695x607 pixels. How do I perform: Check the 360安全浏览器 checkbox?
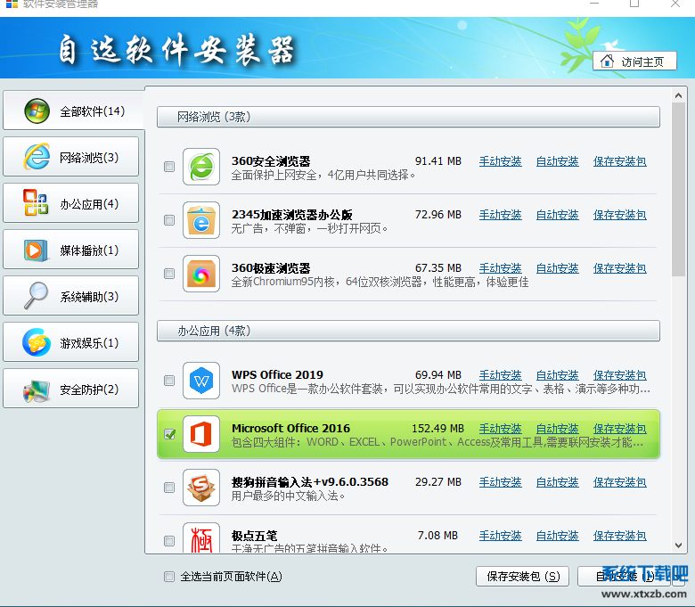tap(169, 167)
